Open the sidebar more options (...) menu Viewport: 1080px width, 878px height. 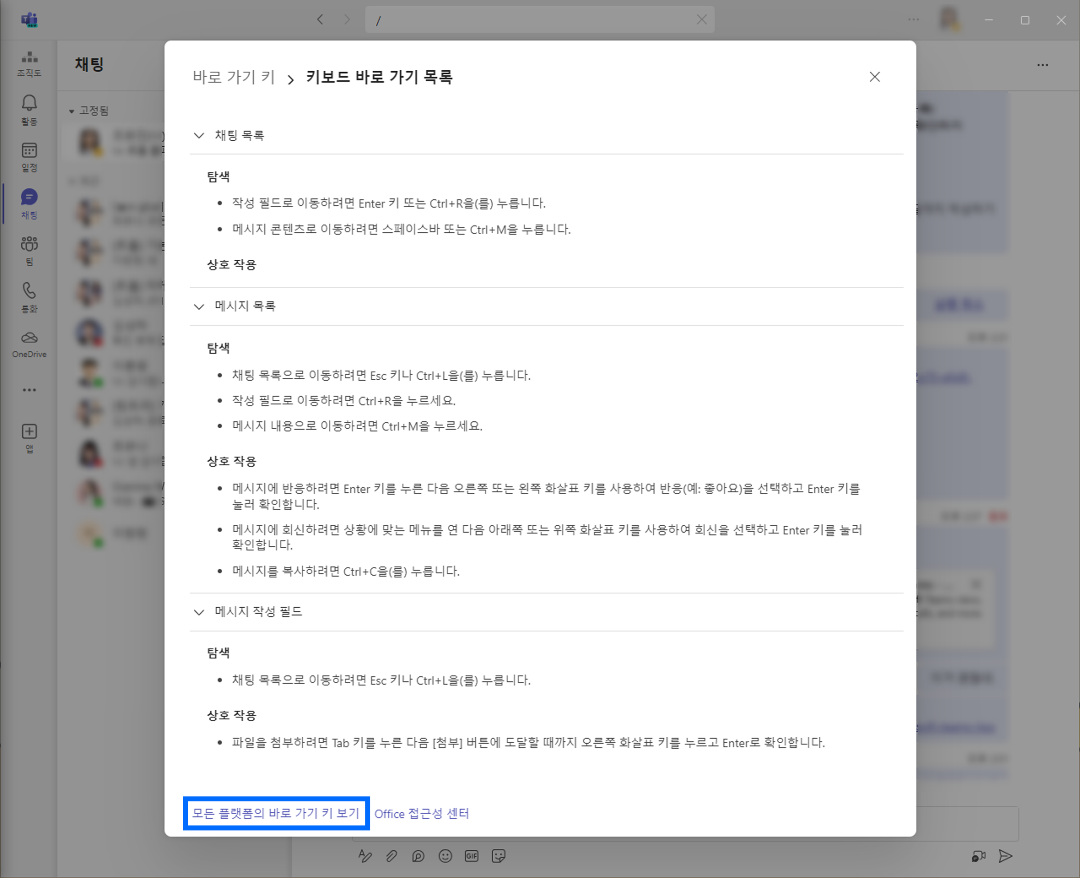click(x=29, y=389)
